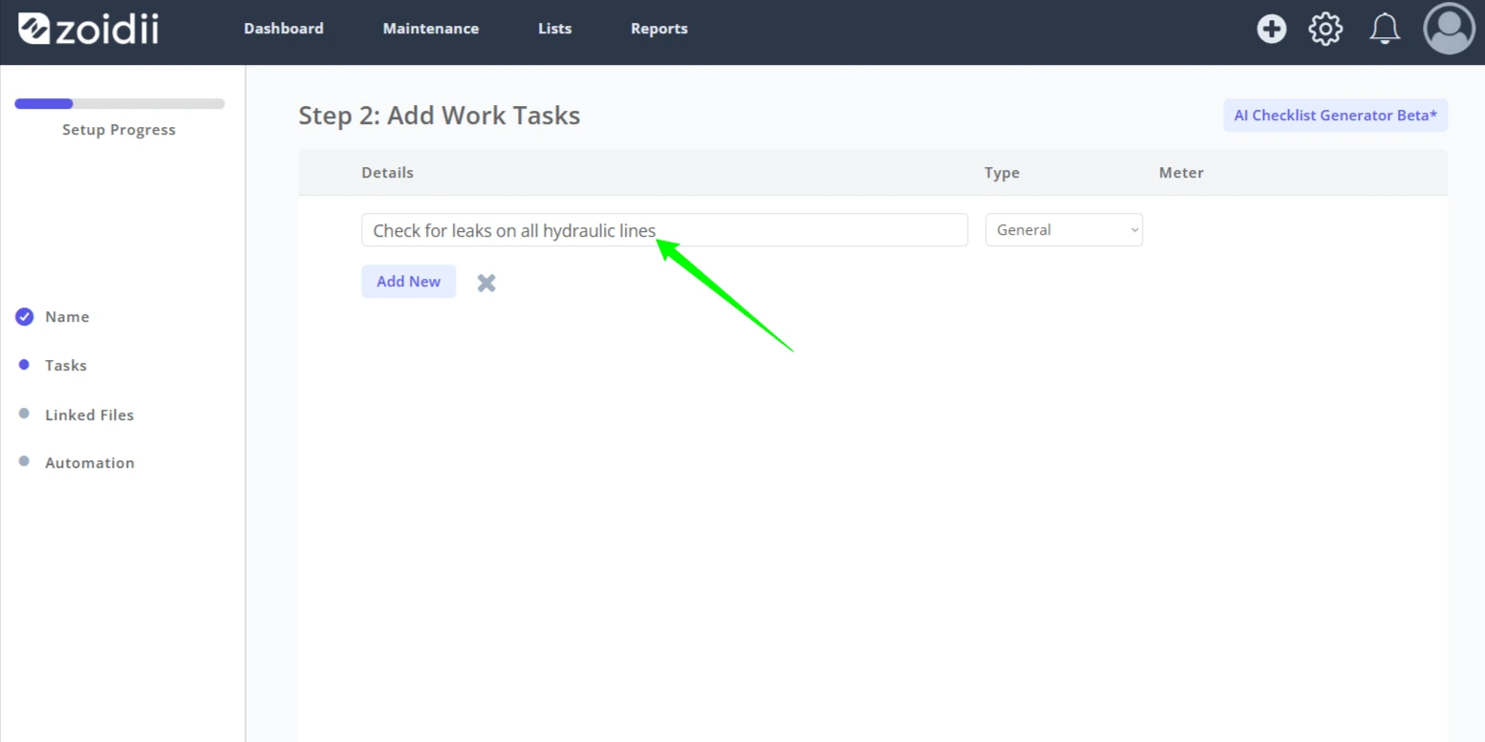Click the zoidii logo
Screen dimensions: 1485x742
point(89,29)
